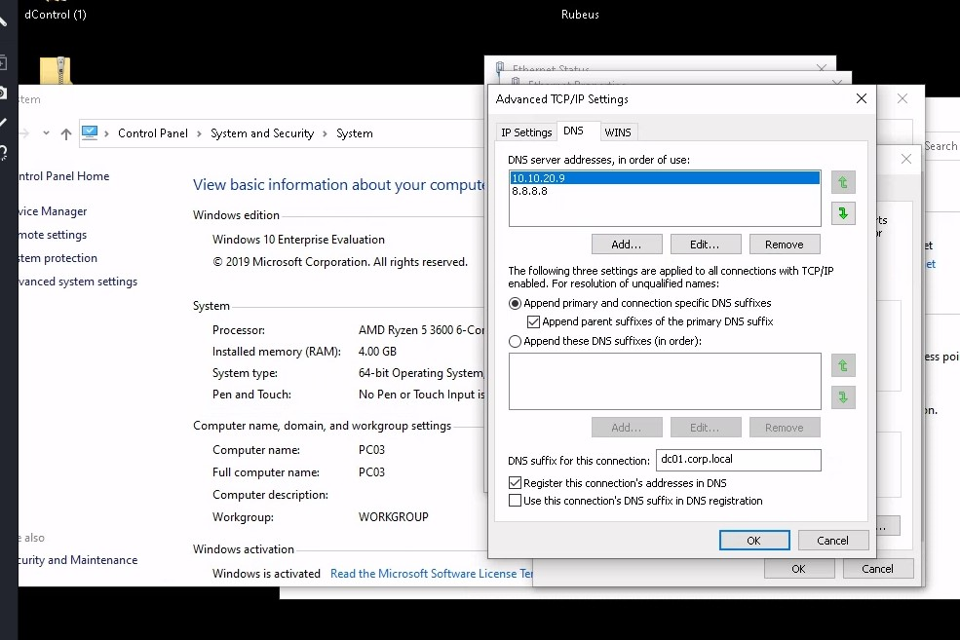960x640 pixels.
Task: Click the question mark icon in the left sidebar
Action: [x=4, y=151]
